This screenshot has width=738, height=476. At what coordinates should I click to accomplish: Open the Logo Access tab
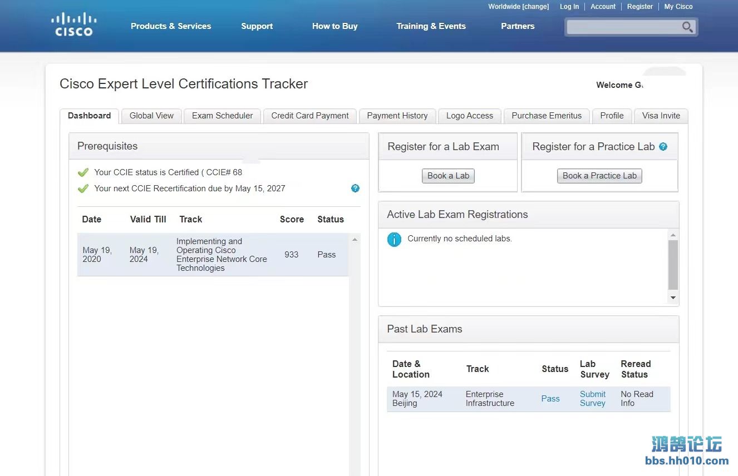pos(470,116)
